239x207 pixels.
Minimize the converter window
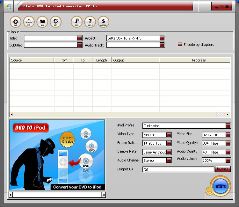tap(217, 7)
